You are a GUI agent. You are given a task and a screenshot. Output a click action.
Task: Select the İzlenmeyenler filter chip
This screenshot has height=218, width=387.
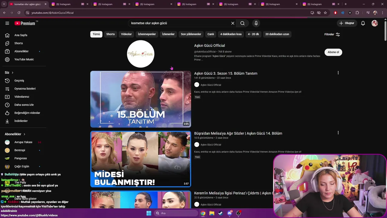[x=147, y=34]
